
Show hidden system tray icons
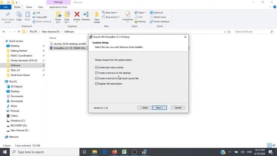(230, 152)
